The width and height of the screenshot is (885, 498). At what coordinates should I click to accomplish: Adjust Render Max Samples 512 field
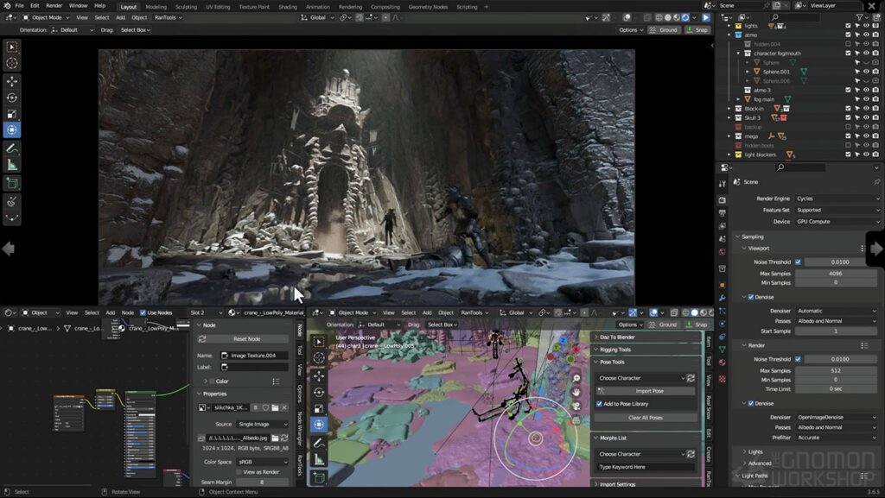(x=836, y=370)
